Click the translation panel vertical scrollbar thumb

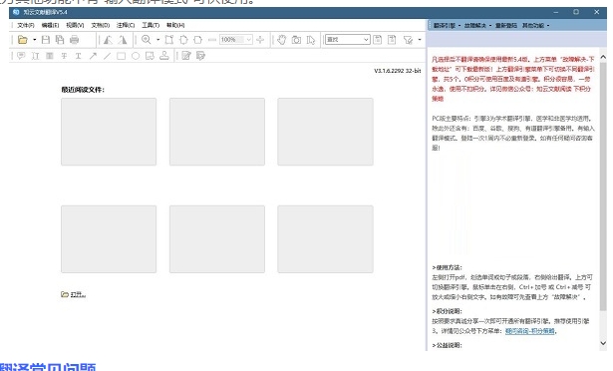(603, 185)
